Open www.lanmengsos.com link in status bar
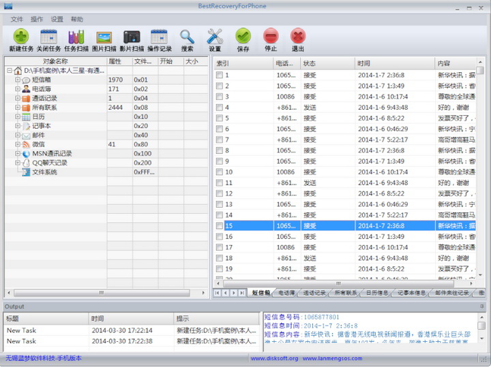491x367 pixels. point(333,358)
